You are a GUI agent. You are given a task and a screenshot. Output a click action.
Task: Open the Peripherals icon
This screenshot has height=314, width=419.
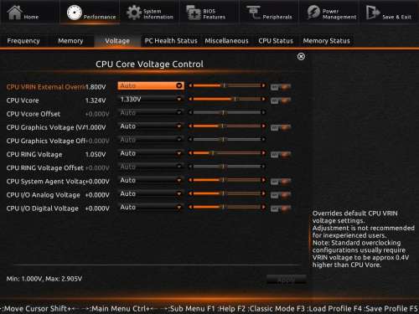point(253,13)
